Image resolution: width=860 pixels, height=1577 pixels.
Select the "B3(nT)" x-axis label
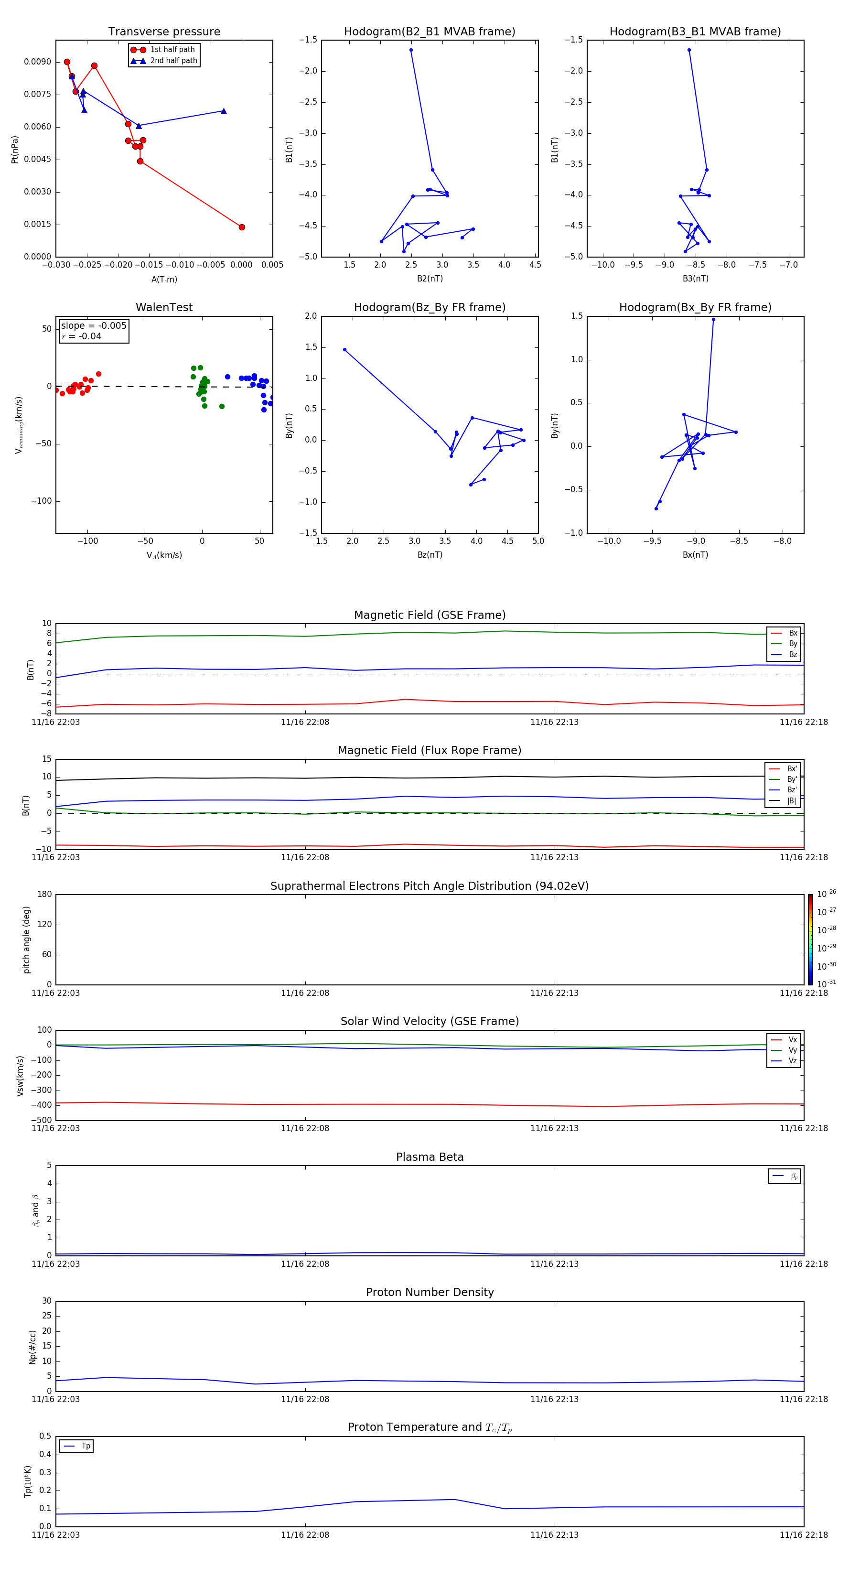695,279
